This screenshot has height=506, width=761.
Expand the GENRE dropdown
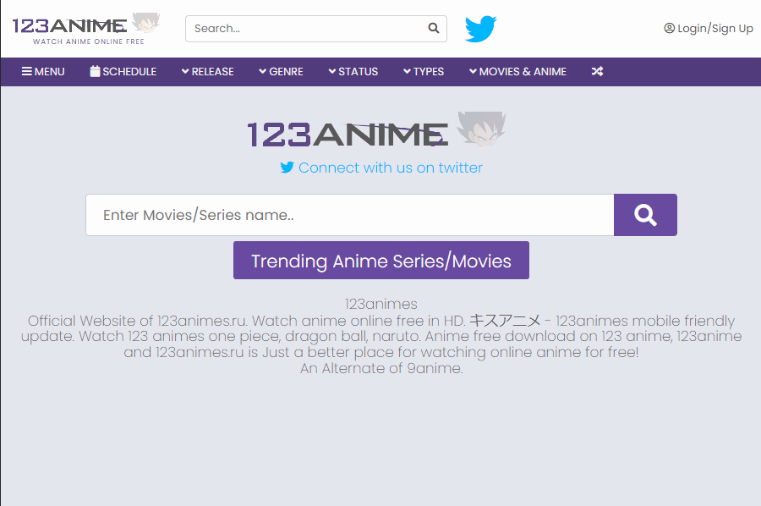[281, 71]
